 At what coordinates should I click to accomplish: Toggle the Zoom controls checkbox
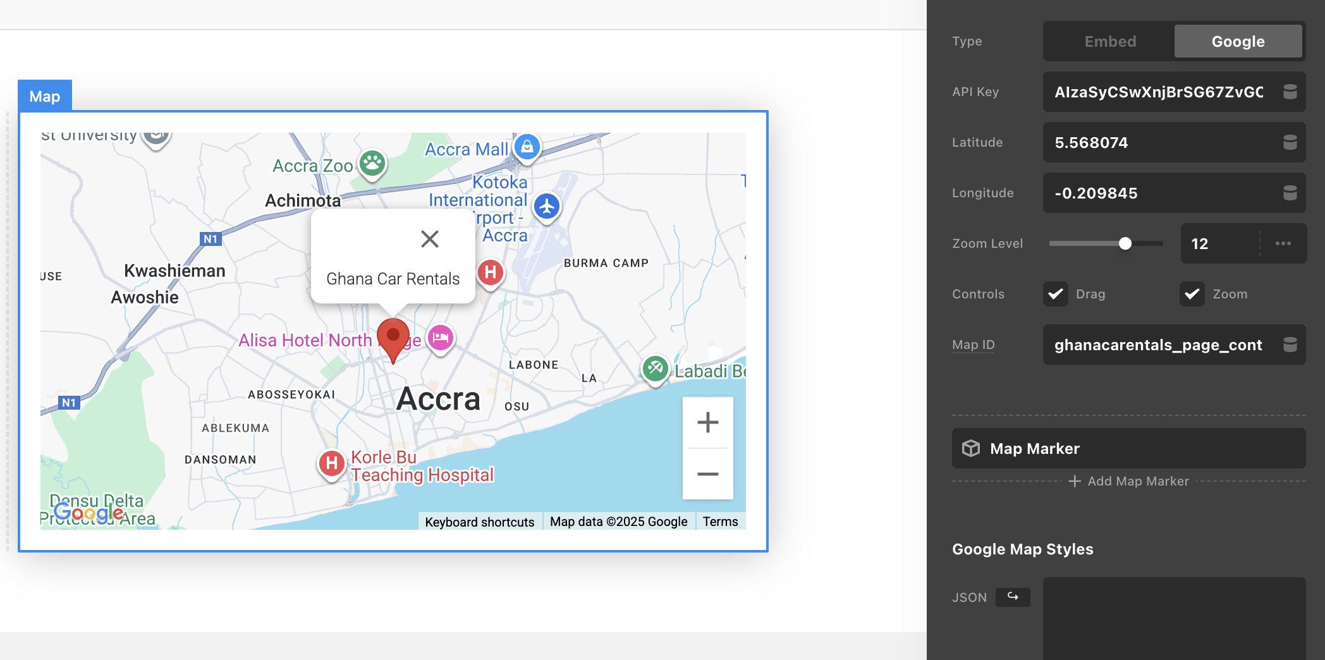(x=1192, y=294)
